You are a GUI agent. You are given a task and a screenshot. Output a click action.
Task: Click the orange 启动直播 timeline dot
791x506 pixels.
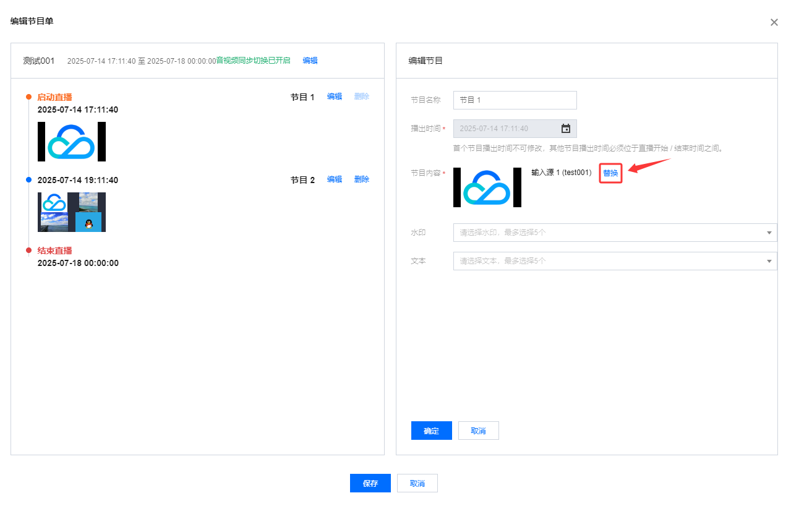pyautogui.click(x=28, y=96)
